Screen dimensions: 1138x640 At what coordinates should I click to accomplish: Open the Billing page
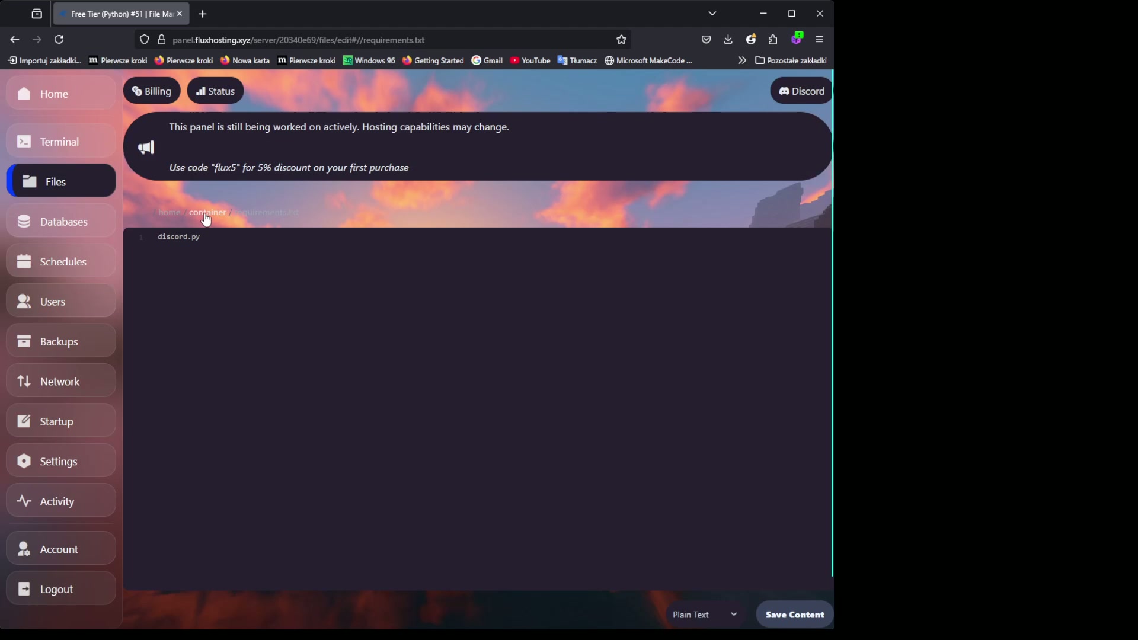pyautogui.click(x=152, y=91)
